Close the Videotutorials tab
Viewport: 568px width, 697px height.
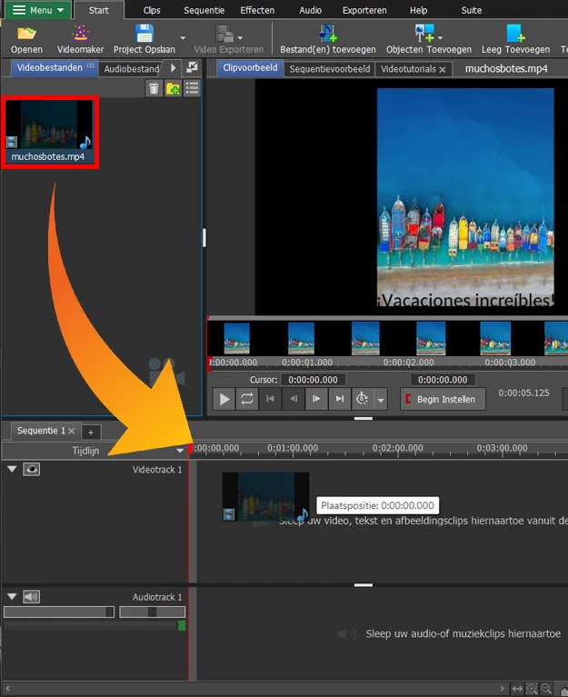tap(443, 69)
